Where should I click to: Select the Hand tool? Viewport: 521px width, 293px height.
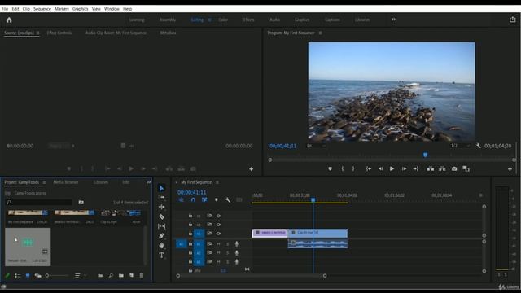click(x=162, y=246)
